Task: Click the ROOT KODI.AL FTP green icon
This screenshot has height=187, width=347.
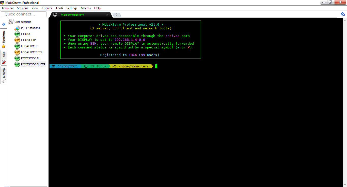Action: (17, 64)
